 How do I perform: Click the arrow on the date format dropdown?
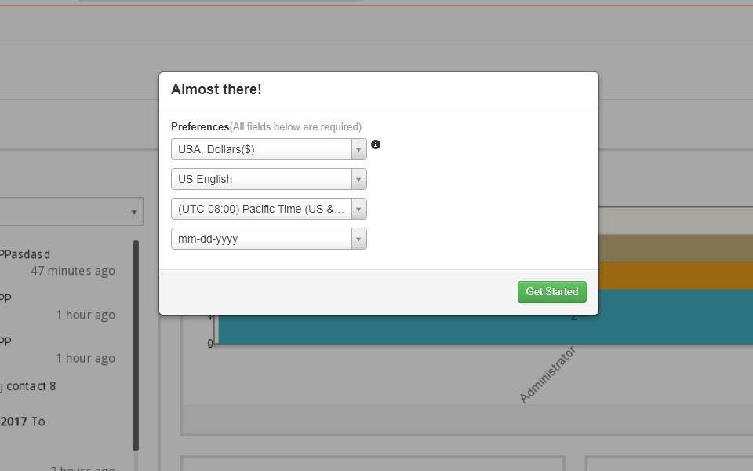point(358,239)
